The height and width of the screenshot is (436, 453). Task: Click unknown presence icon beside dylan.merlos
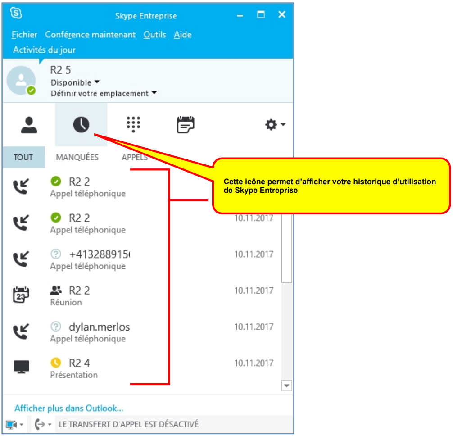tap(56, 327)
